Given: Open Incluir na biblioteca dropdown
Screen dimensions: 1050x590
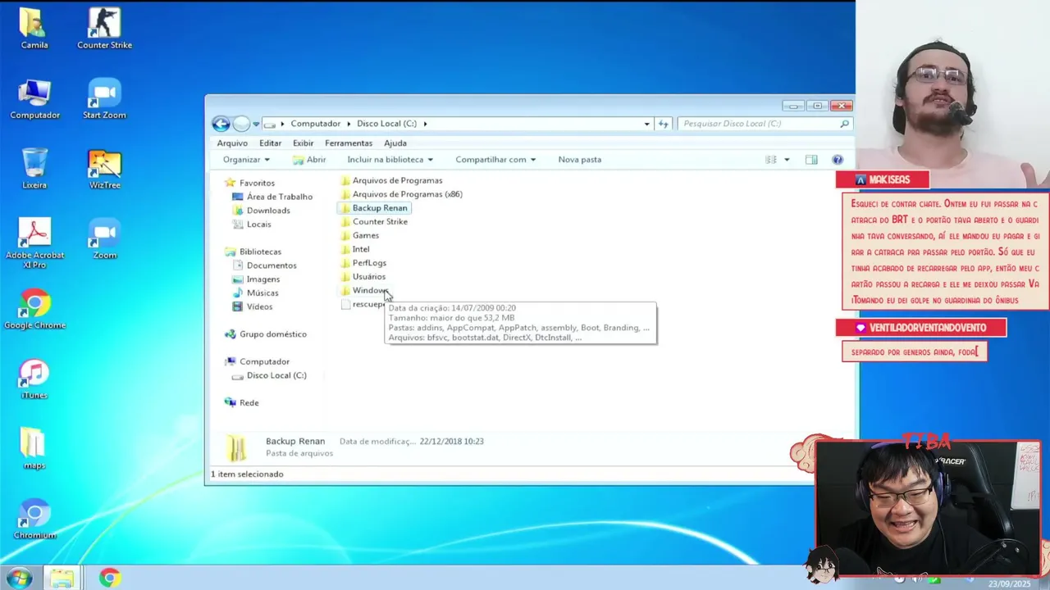Looking at the screenshot, I should coord(390,160).
